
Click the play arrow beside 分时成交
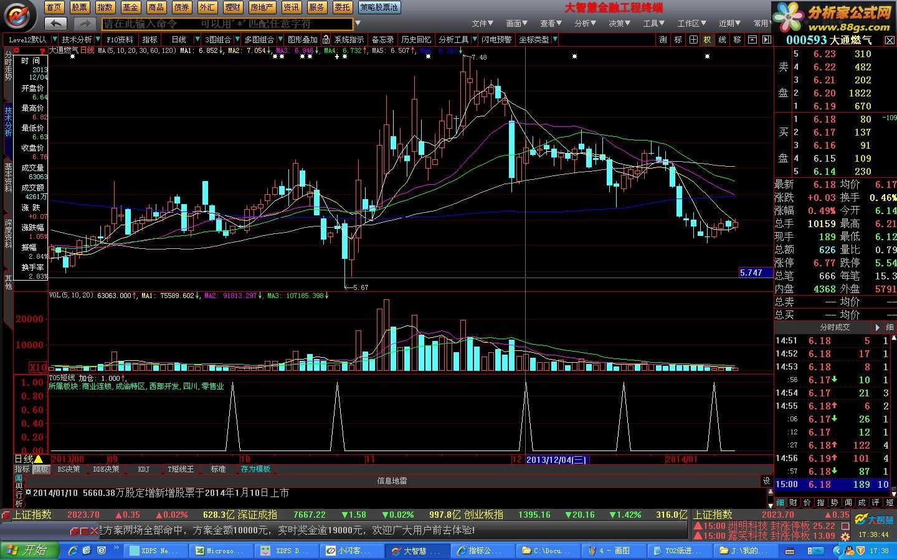click(x=877, y=327)
